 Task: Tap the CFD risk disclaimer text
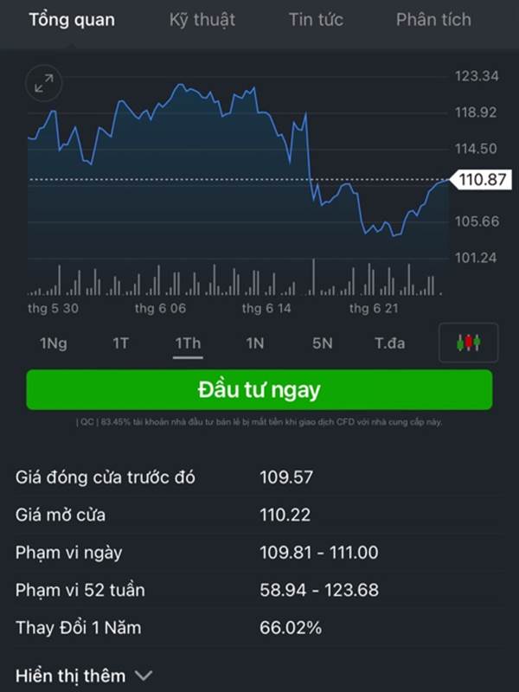point(259,422)
